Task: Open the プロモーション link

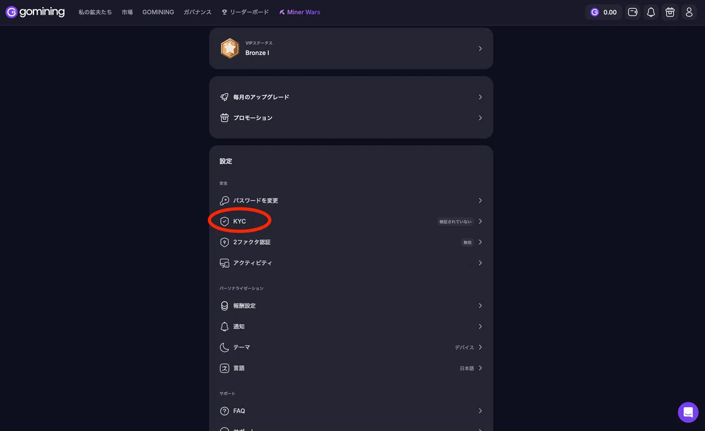Action: (x=351, y=118)
